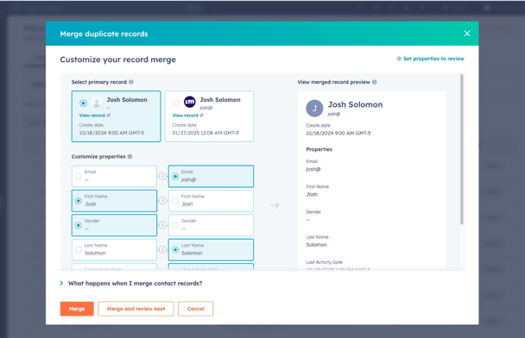Click the gear icon beside Set properties to review
The image size is (525, 338).
coord(399,59)
